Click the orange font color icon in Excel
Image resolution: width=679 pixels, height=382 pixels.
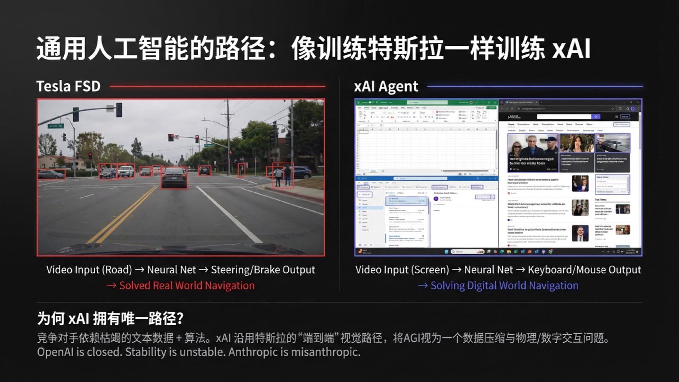tap(392, 117)
